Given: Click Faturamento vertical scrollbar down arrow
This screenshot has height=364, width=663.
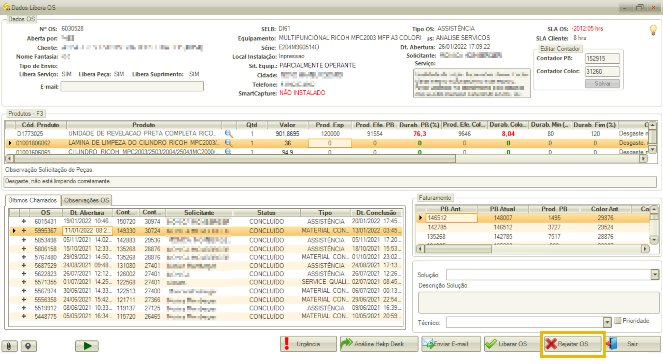Looking at the screenshot, I should (654, 239).
